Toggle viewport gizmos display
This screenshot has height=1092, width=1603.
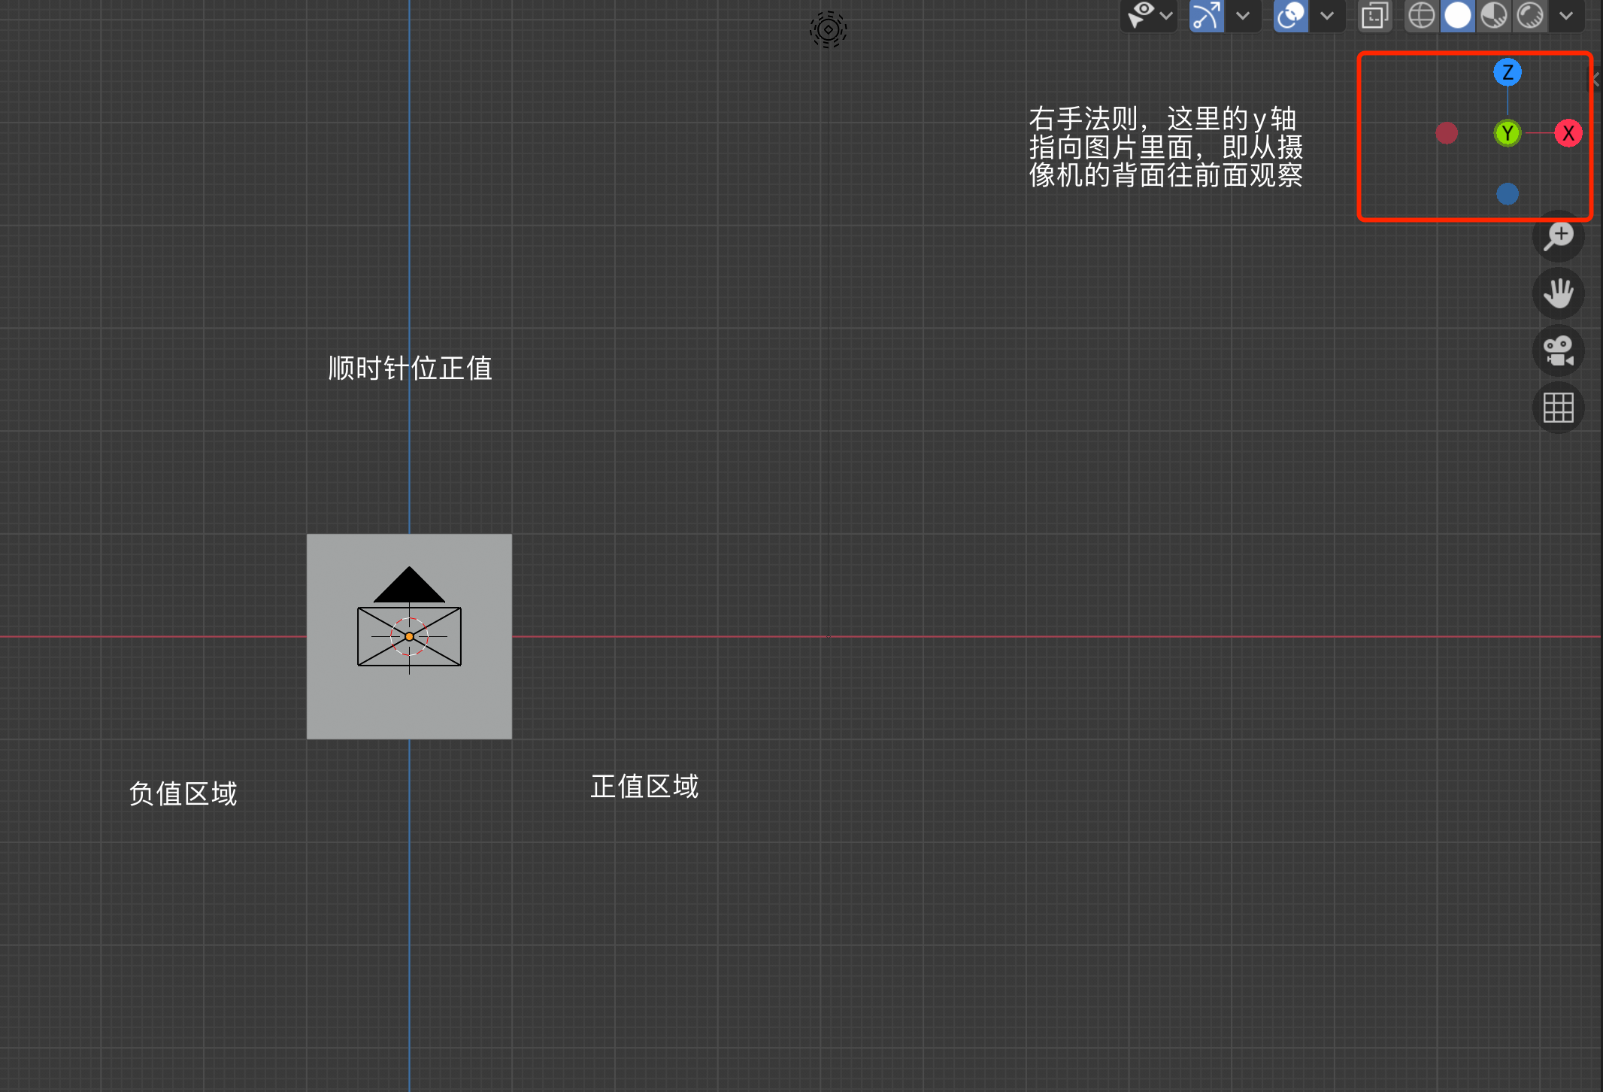coord(1206,15)
